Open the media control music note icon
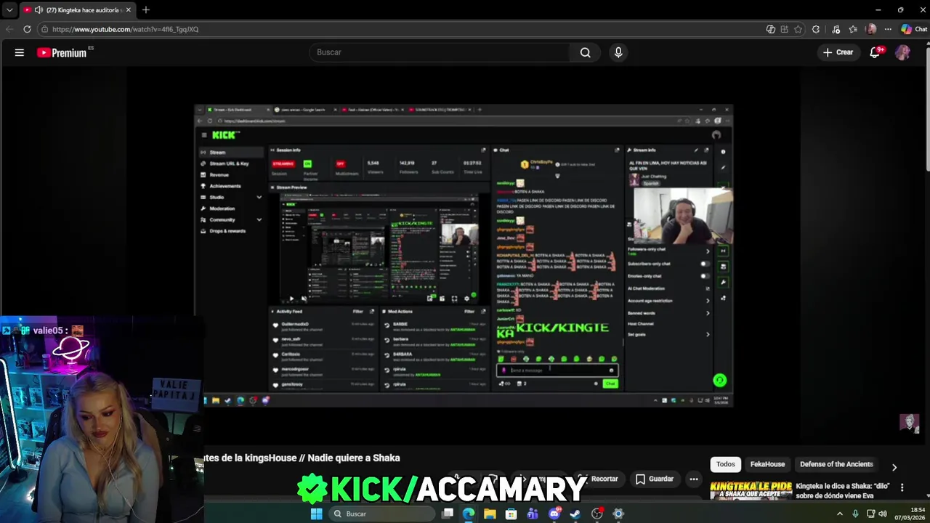Screen dimensions: 930x523 (x=836, y=29)
